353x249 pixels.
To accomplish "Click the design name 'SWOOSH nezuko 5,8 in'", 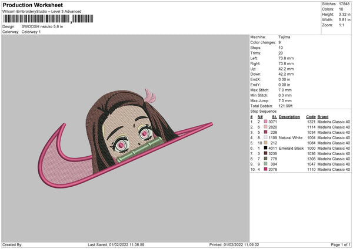I will [42, 26].
